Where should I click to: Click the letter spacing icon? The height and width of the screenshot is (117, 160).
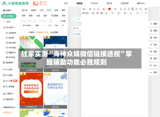point(115,9)
